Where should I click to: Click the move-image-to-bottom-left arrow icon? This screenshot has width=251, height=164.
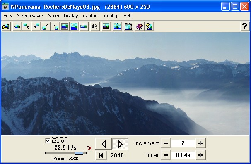46,26
